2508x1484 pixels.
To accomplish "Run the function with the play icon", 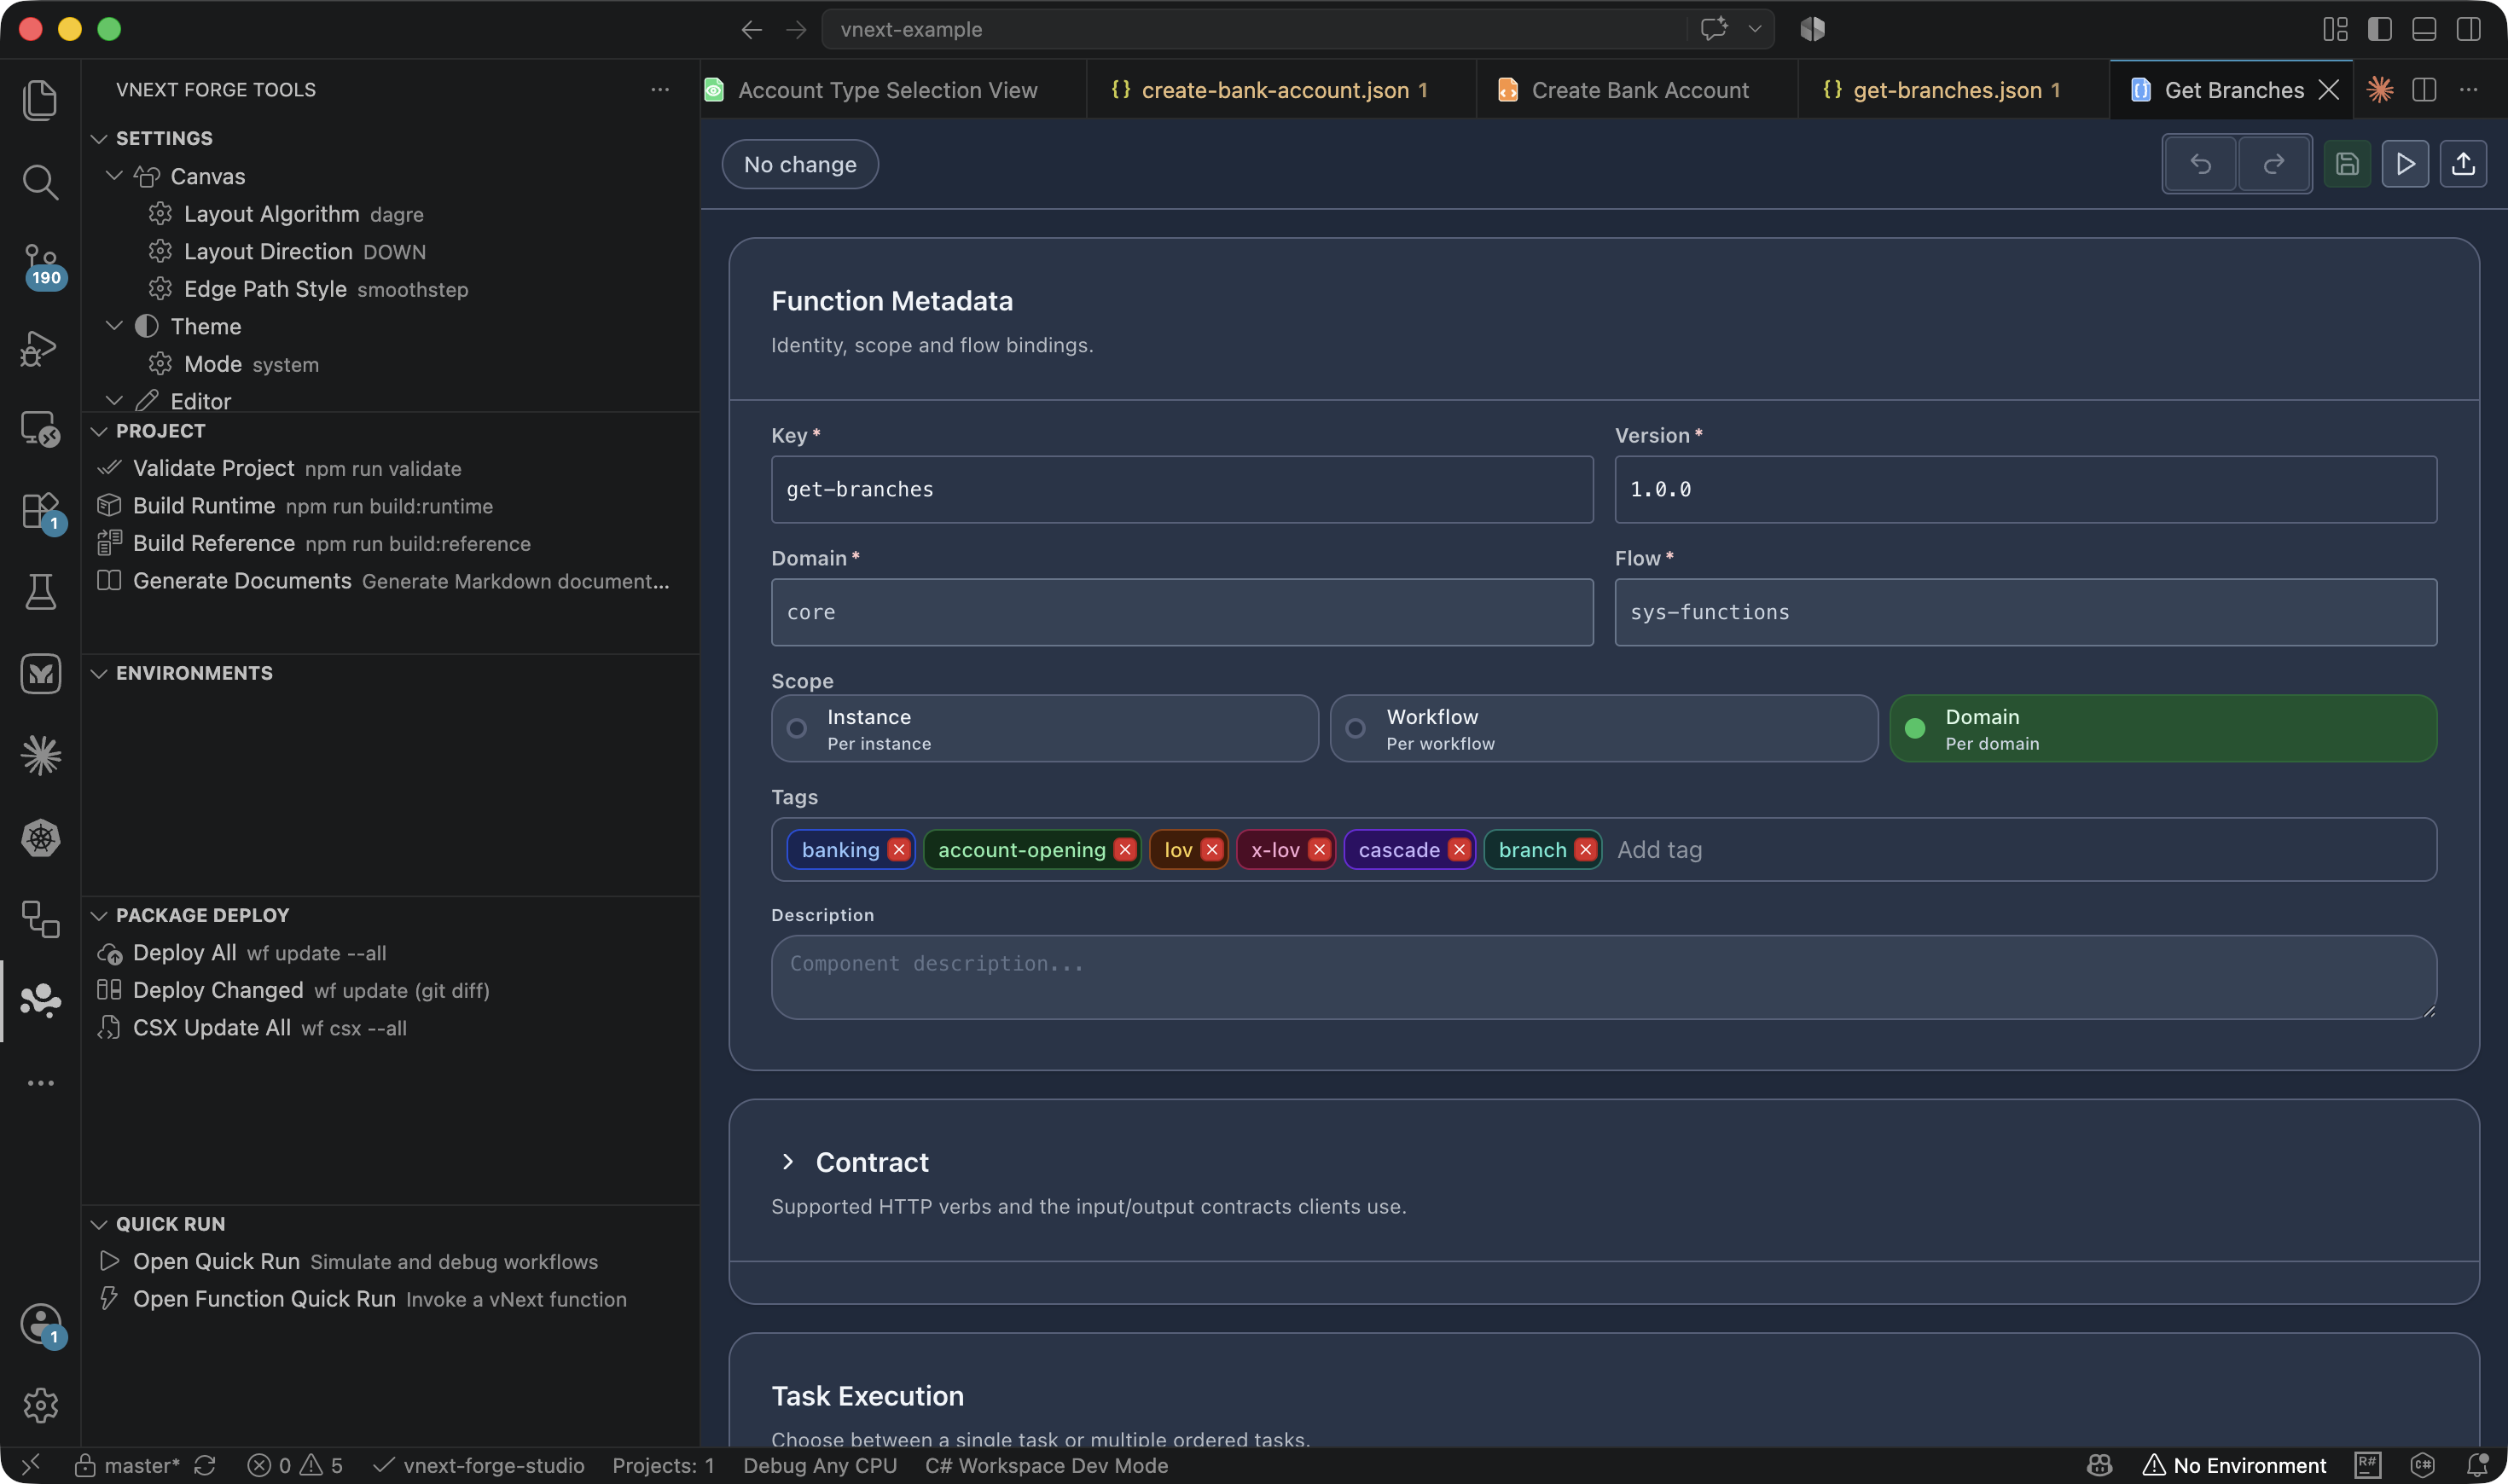I will [x=2405, y=164].
